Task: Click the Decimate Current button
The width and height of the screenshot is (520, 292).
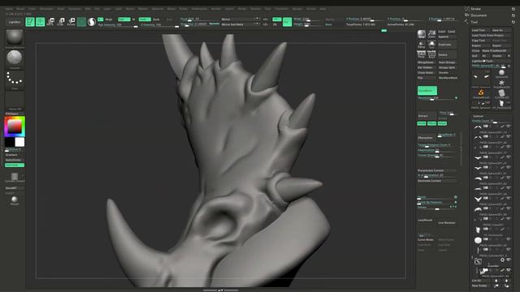Action: [437, 181]
